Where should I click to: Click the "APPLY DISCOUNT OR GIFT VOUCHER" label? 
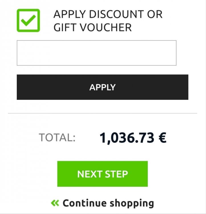coord(108,21)
